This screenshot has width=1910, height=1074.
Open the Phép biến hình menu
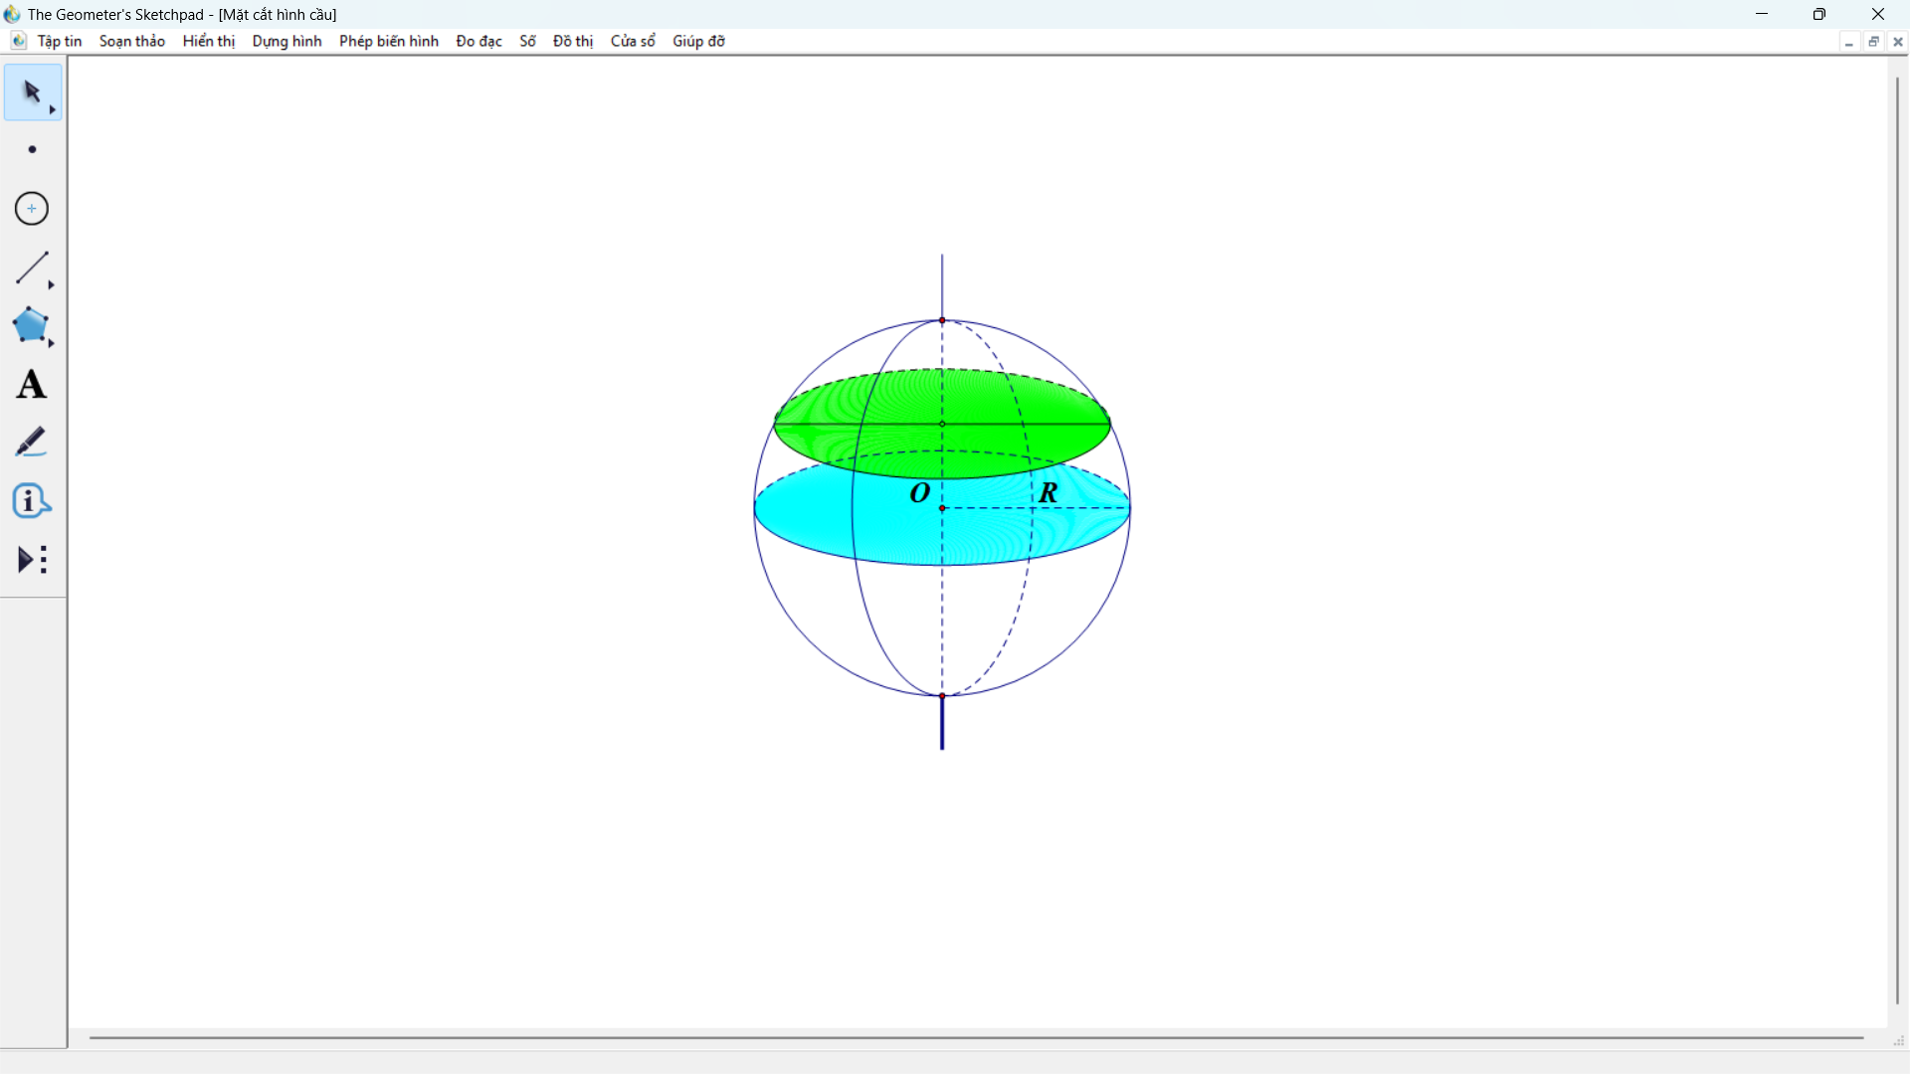pos(388,41)
